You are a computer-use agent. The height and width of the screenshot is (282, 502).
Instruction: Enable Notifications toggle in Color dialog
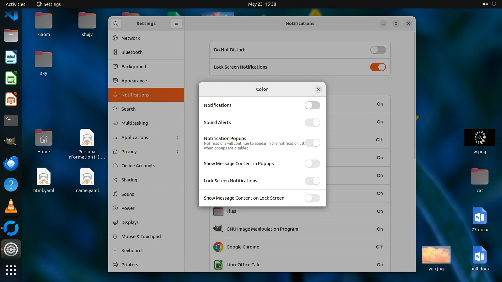312,105
